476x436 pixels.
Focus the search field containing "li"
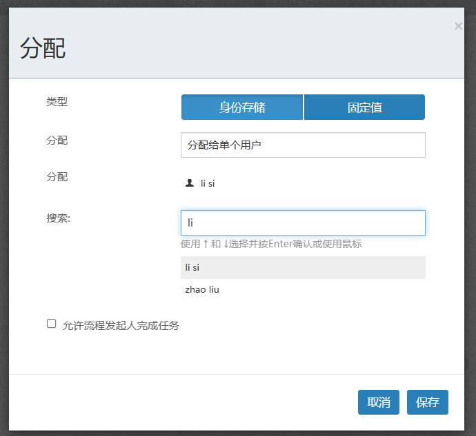303,223
